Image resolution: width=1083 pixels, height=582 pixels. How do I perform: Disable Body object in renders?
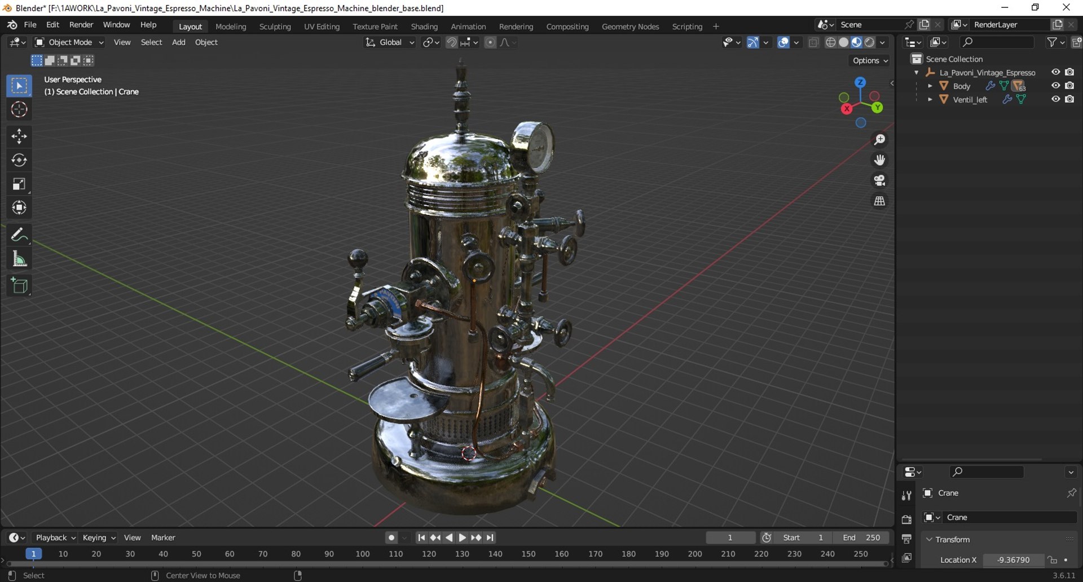point(1069,86)
